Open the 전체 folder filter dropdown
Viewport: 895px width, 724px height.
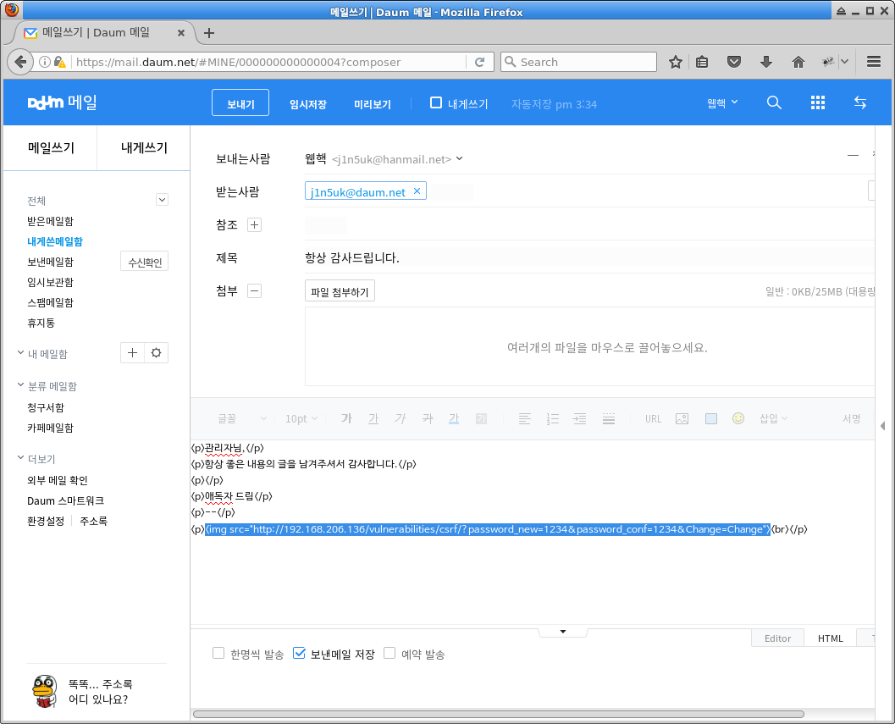[162, 200]
